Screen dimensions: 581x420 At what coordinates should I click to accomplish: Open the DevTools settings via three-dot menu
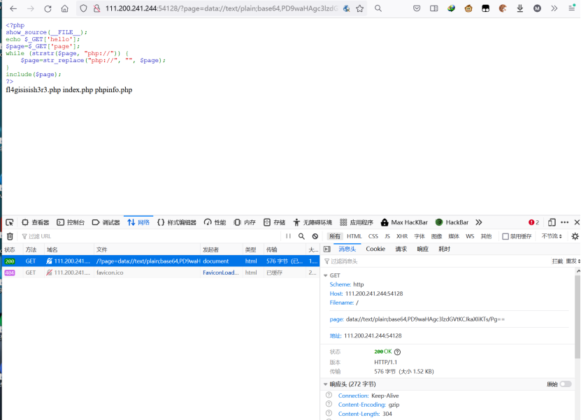coord(564,222)
